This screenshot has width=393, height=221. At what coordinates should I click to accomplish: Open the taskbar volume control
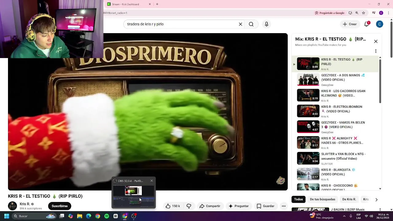(371, 216)
